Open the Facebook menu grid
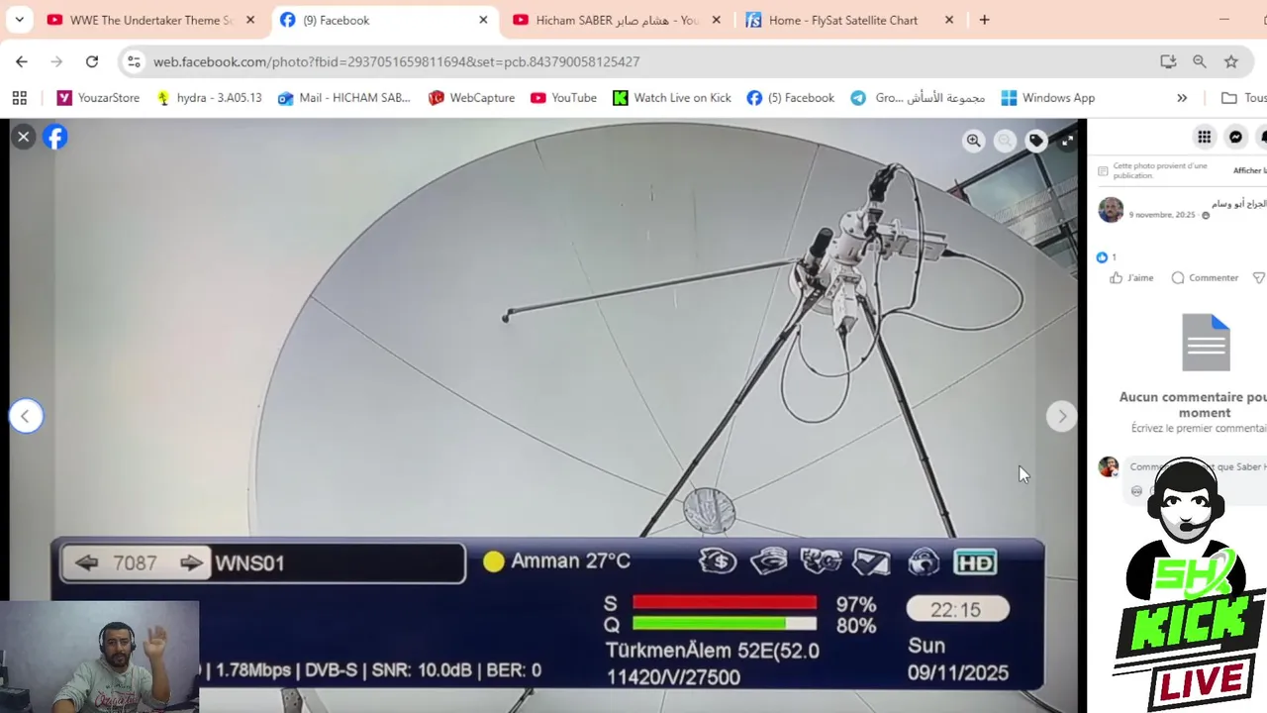The height and width of the screenshot is (713, 1267). [1205, 137]
